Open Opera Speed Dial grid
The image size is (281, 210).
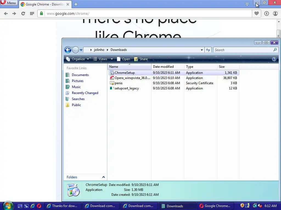tap(32, 14)
